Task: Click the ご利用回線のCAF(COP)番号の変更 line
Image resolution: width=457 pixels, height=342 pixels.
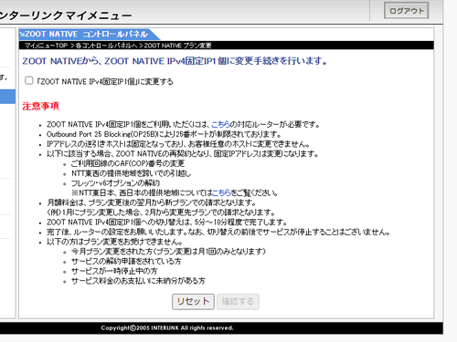Action: point(128,163)
